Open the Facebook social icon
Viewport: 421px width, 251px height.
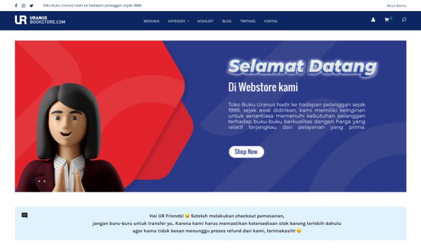(x=16, y=6)
